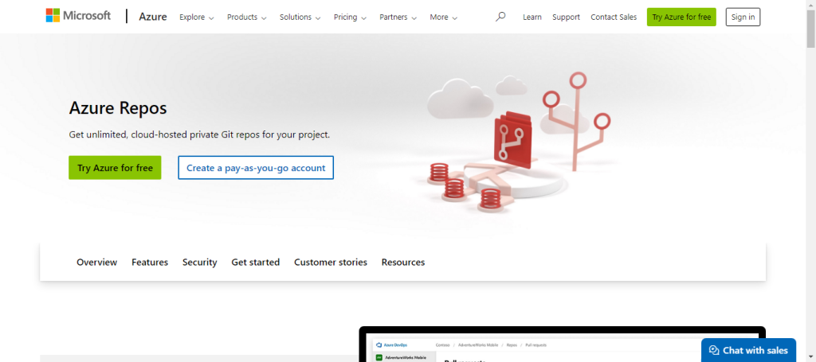The height and width of the screenshot is (362, 816).
Task: Expand the More menu
Action: pos(443,18)
